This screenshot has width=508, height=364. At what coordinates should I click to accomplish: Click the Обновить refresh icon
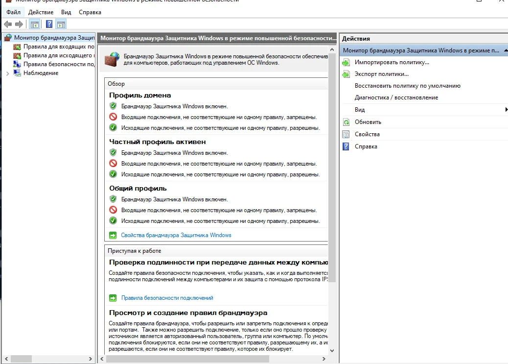click(x=346, y=122)
